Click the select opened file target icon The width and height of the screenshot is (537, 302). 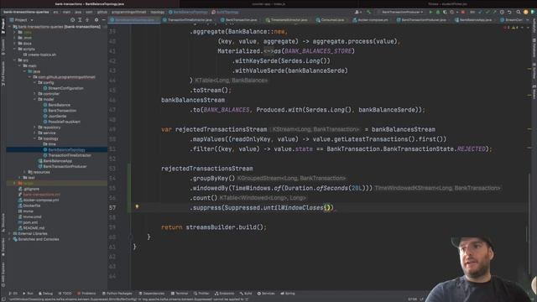pyautogui.click(x=72, y=20)
